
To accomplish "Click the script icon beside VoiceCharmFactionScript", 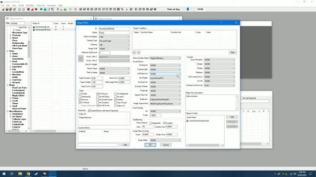I will pyautogui.click(x=188, y=121).
